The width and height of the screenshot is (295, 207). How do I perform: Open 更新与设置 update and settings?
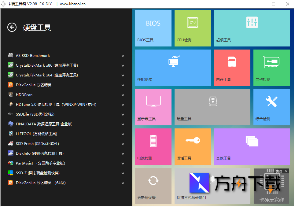coord(153,186)
